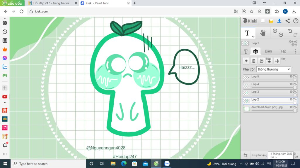Bookmark this page with star icon
This screenshot has height=168, width=300.
coord(252,11)
